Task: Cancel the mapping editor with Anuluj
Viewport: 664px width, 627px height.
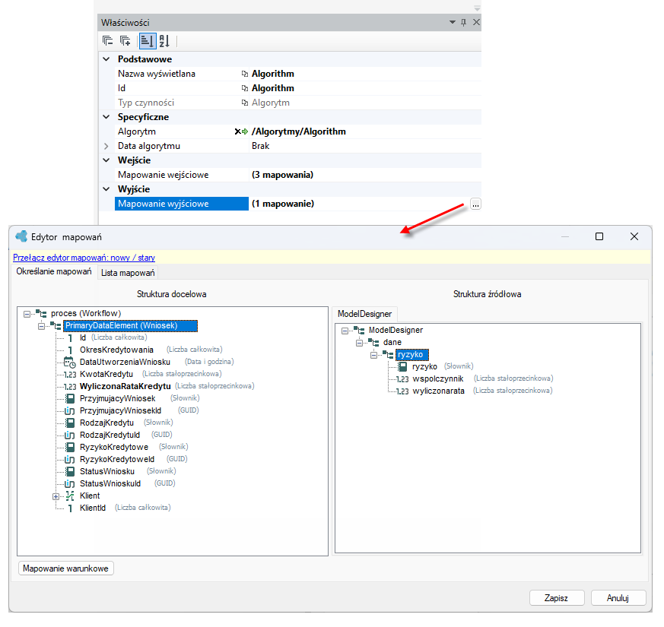Action: pyautogui.click(x=618, y=598)
